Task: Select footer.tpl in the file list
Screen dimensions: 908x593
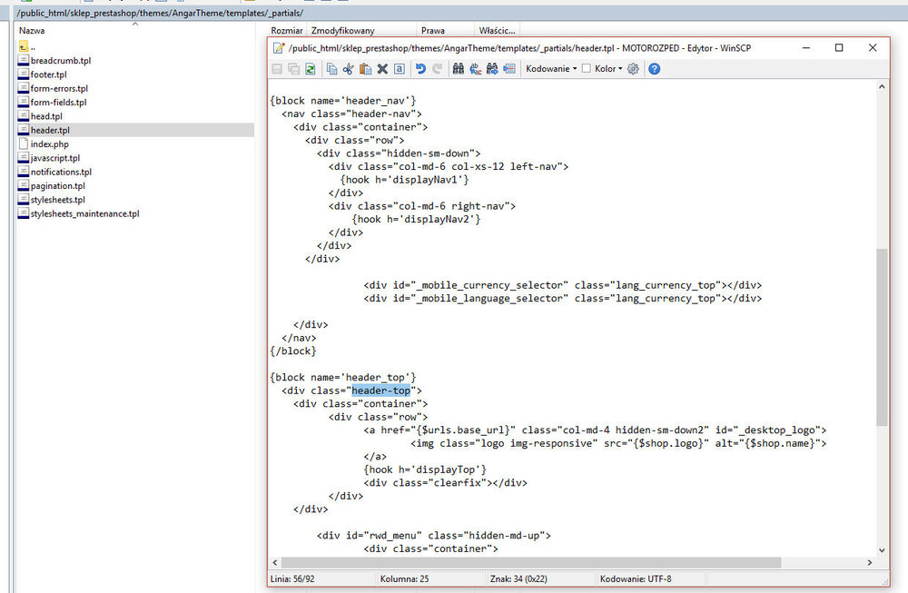Action: pyautogui.click(x=48, y=74)
